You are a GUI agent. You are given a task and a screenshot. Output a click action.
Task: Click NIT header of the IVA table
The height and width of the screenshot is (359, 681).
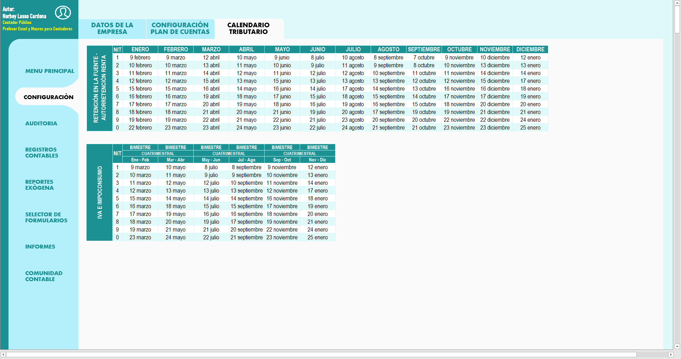[x=117, y=154]
